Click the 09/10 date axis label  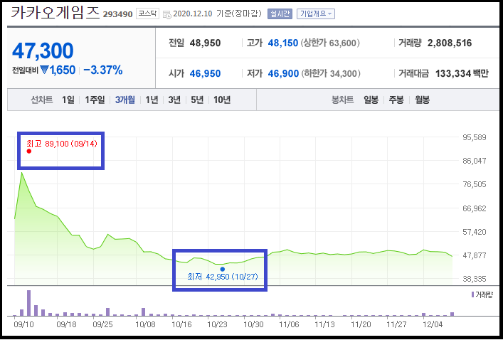click(x=23, y=324)
